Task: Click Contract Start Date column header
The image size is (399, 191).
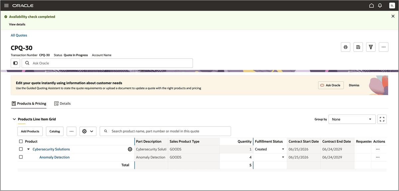Action: point(304,141)
